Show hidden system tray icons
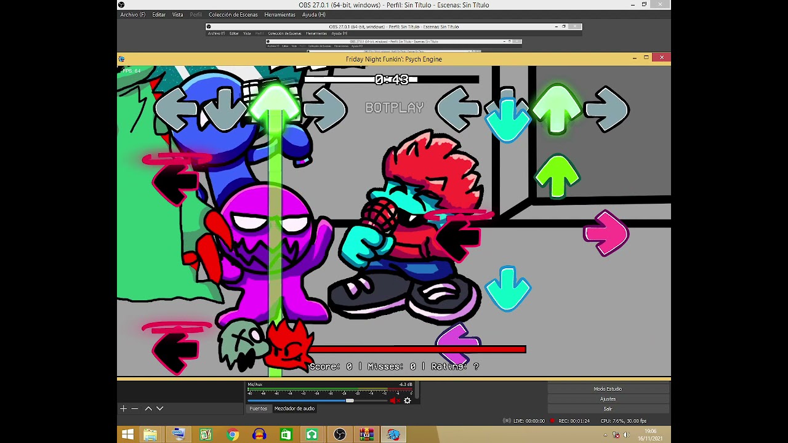788x443 pixels. pos(605,435)
